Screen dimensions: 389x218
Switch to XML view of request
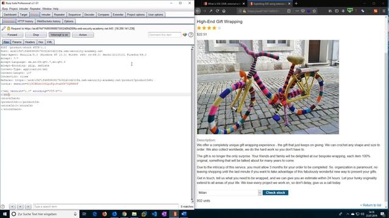[49, 42]
